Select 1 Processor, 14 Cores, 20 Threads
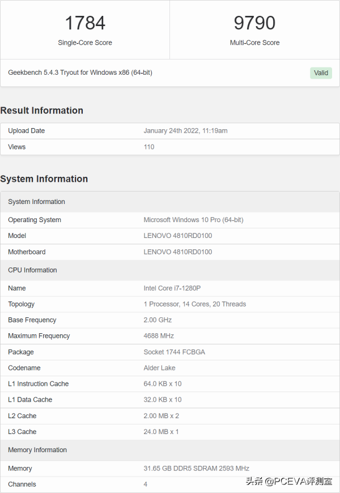 [x=195, y=304]
